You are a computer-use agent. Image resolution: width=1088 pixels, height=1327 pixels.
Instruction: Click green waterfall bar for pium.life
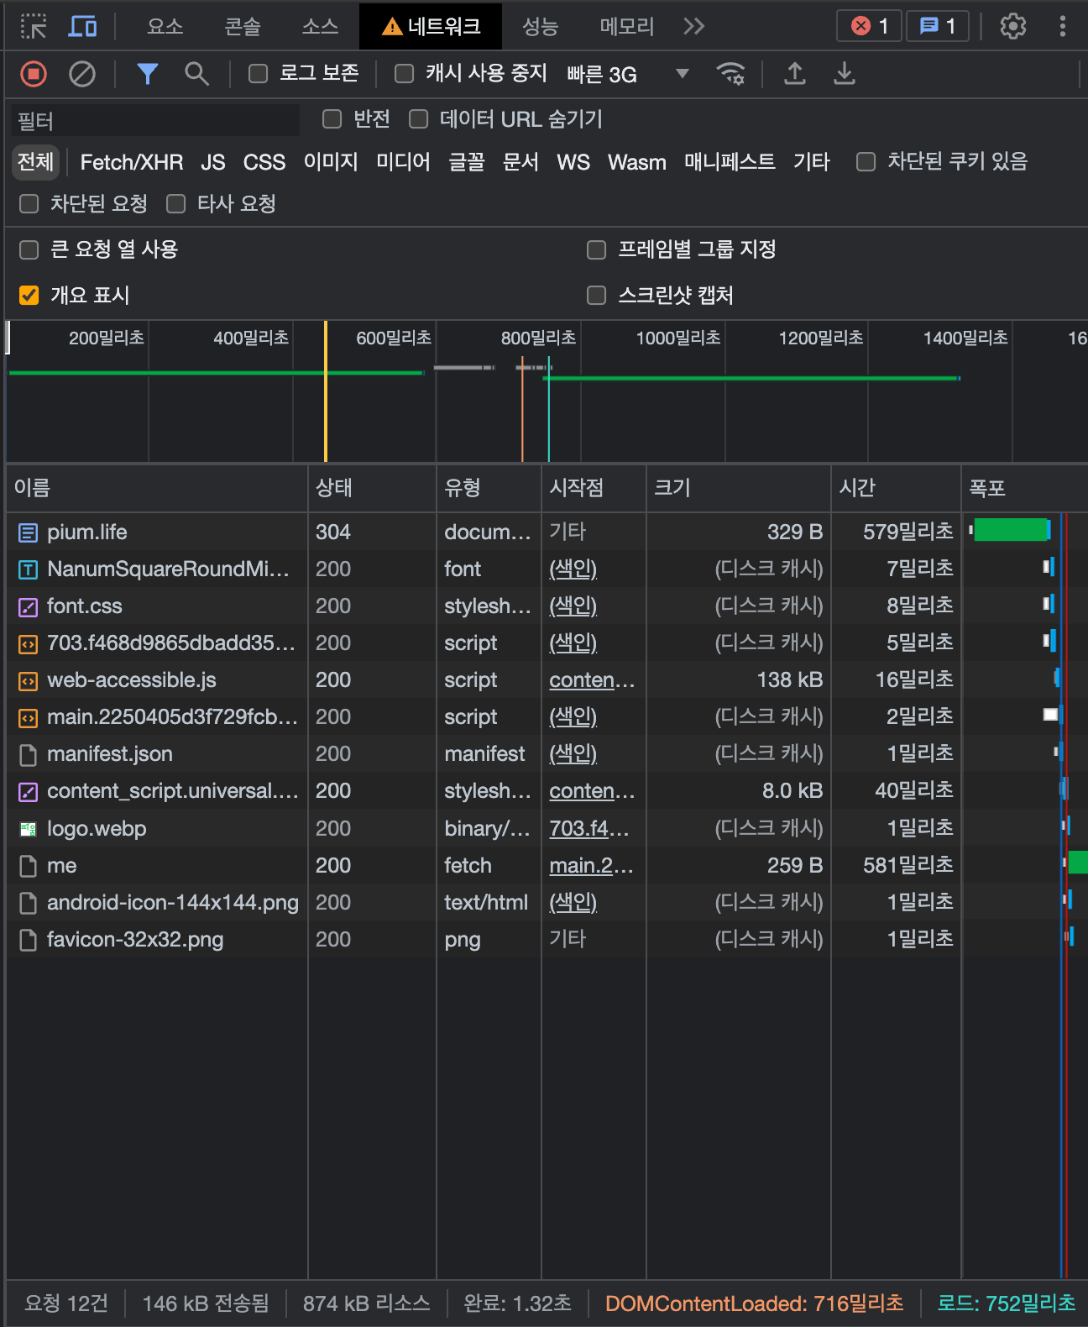tap(1012, 530)
